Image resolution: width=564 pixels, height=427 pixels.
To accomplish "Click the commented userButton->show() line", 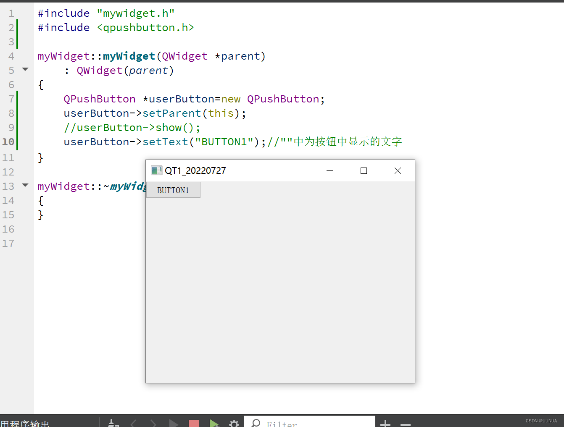I will 132,128.
